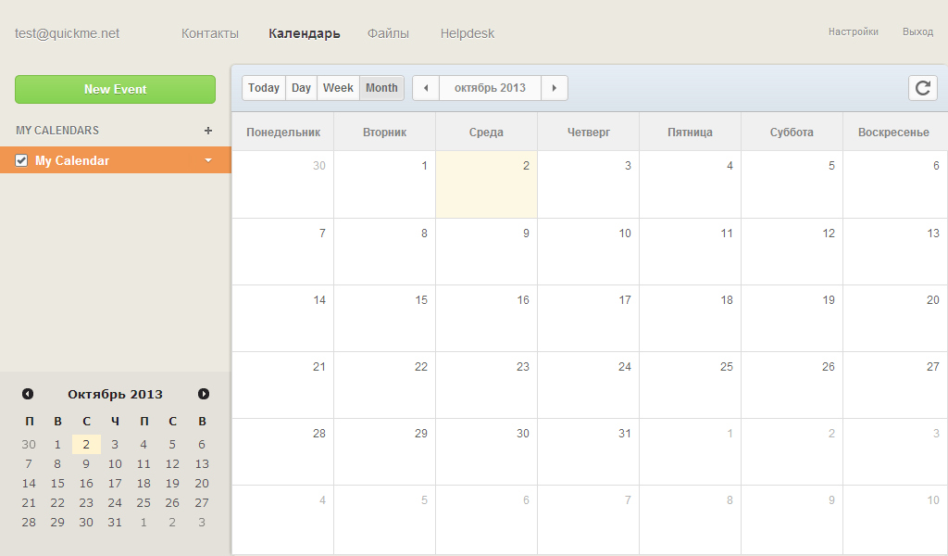Click the Воскресенье column header
The image size is (948, 556).
pos(893,132)
